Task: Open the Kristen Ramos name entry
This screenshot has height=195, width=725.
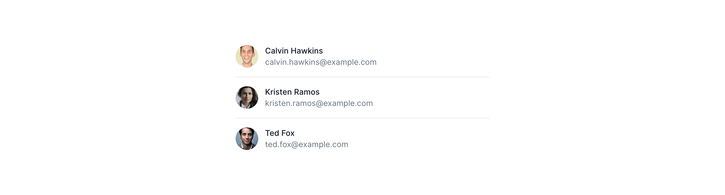Action: coord(292,92)
